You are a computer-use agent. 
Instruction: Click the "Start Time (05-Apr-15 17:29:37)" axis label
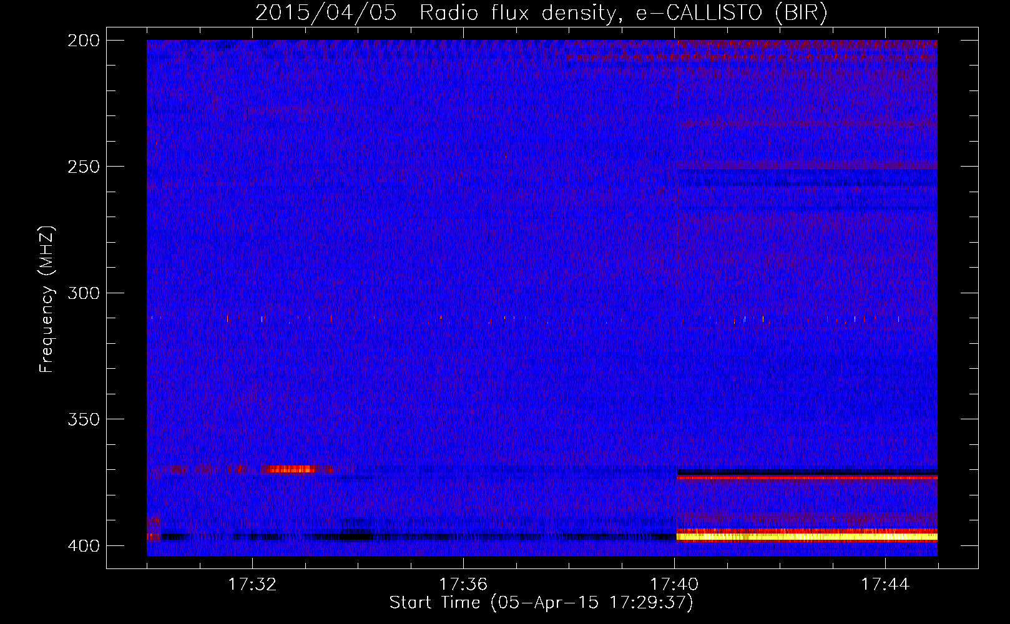click(541, 603)
